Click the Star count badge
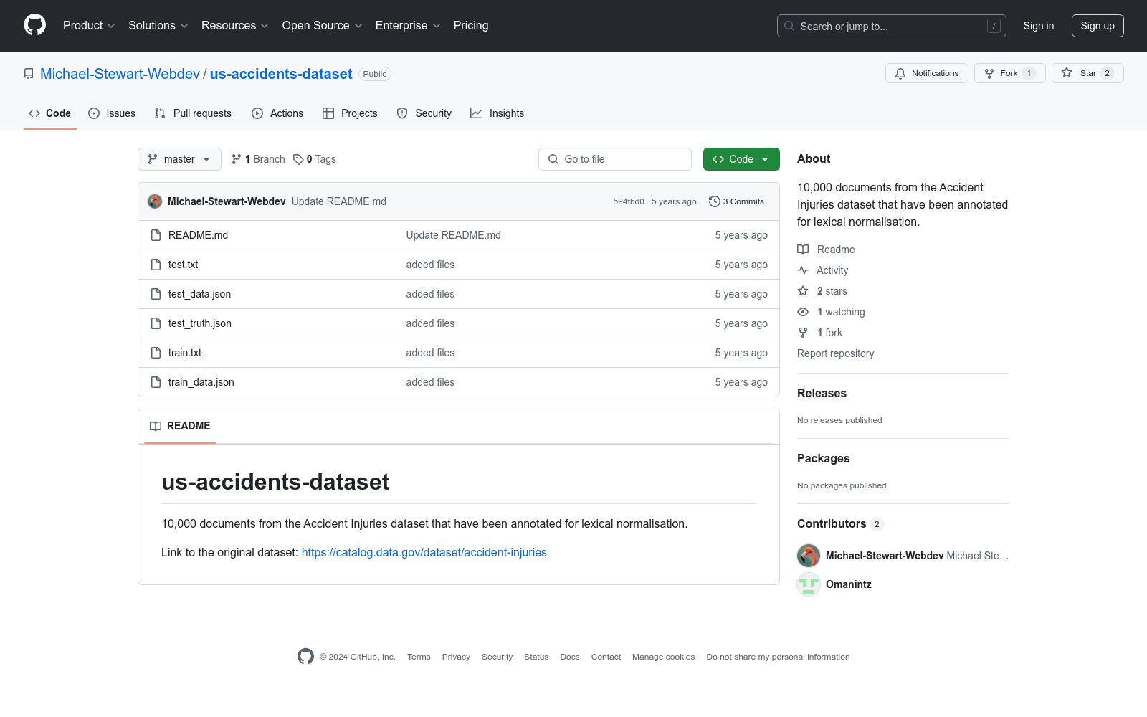Screen dimensions: 1147x717 tap(1107, 73)
